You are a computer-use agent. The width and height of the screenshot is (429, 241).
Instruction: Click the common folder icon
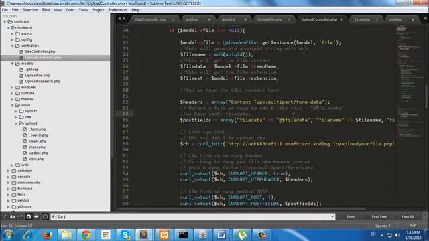[14, 171]
